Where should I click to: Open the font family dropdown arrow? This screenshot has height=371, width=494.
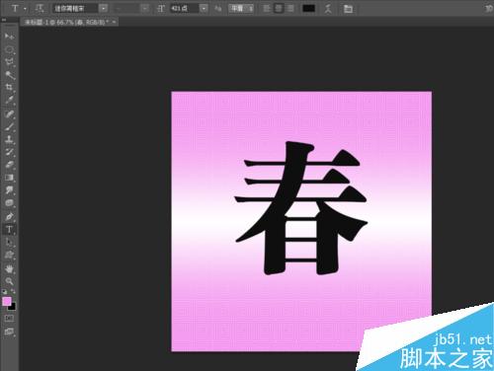pyautogui.click(x=104, y=9)
